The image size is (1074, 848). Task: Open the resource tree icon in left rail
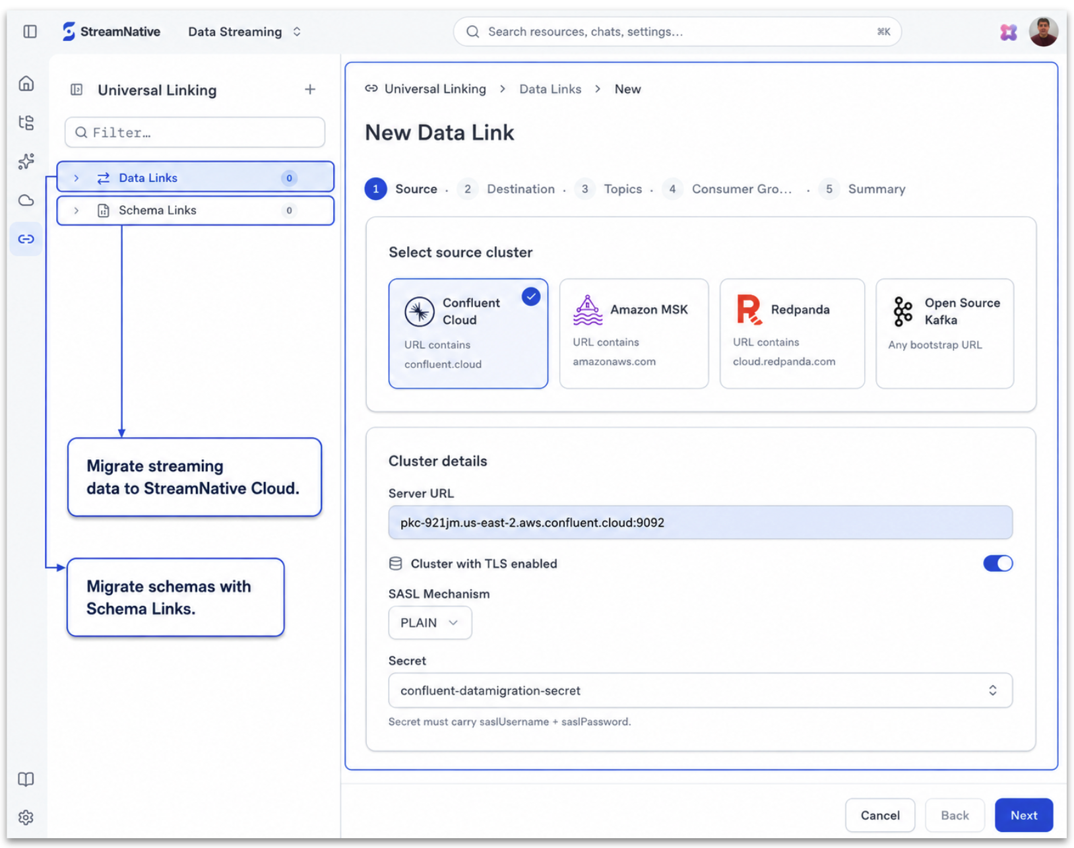26,123
